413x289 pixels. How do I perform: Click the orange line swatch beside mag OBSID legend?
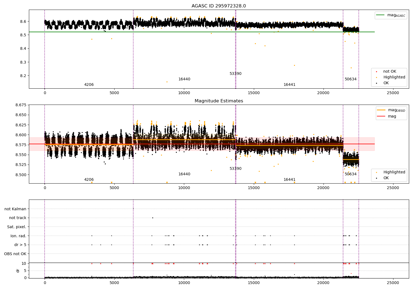coord(381,110)
